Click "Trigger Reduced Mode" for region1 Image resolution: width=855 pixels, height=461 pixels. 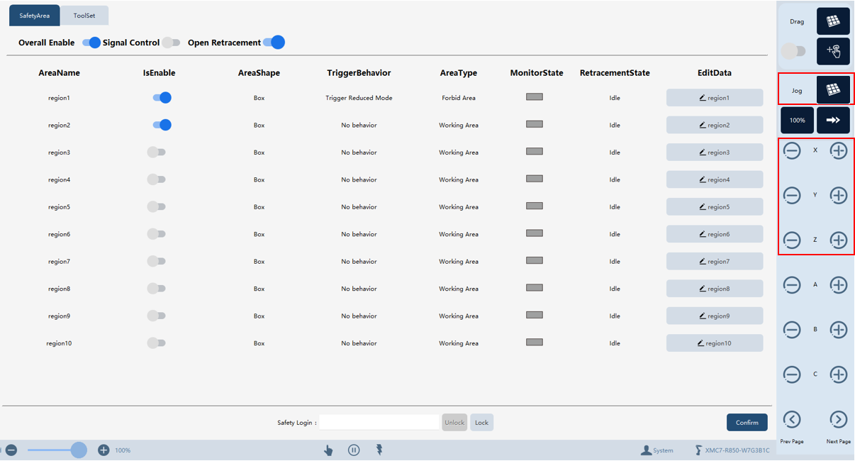[359, 98]
